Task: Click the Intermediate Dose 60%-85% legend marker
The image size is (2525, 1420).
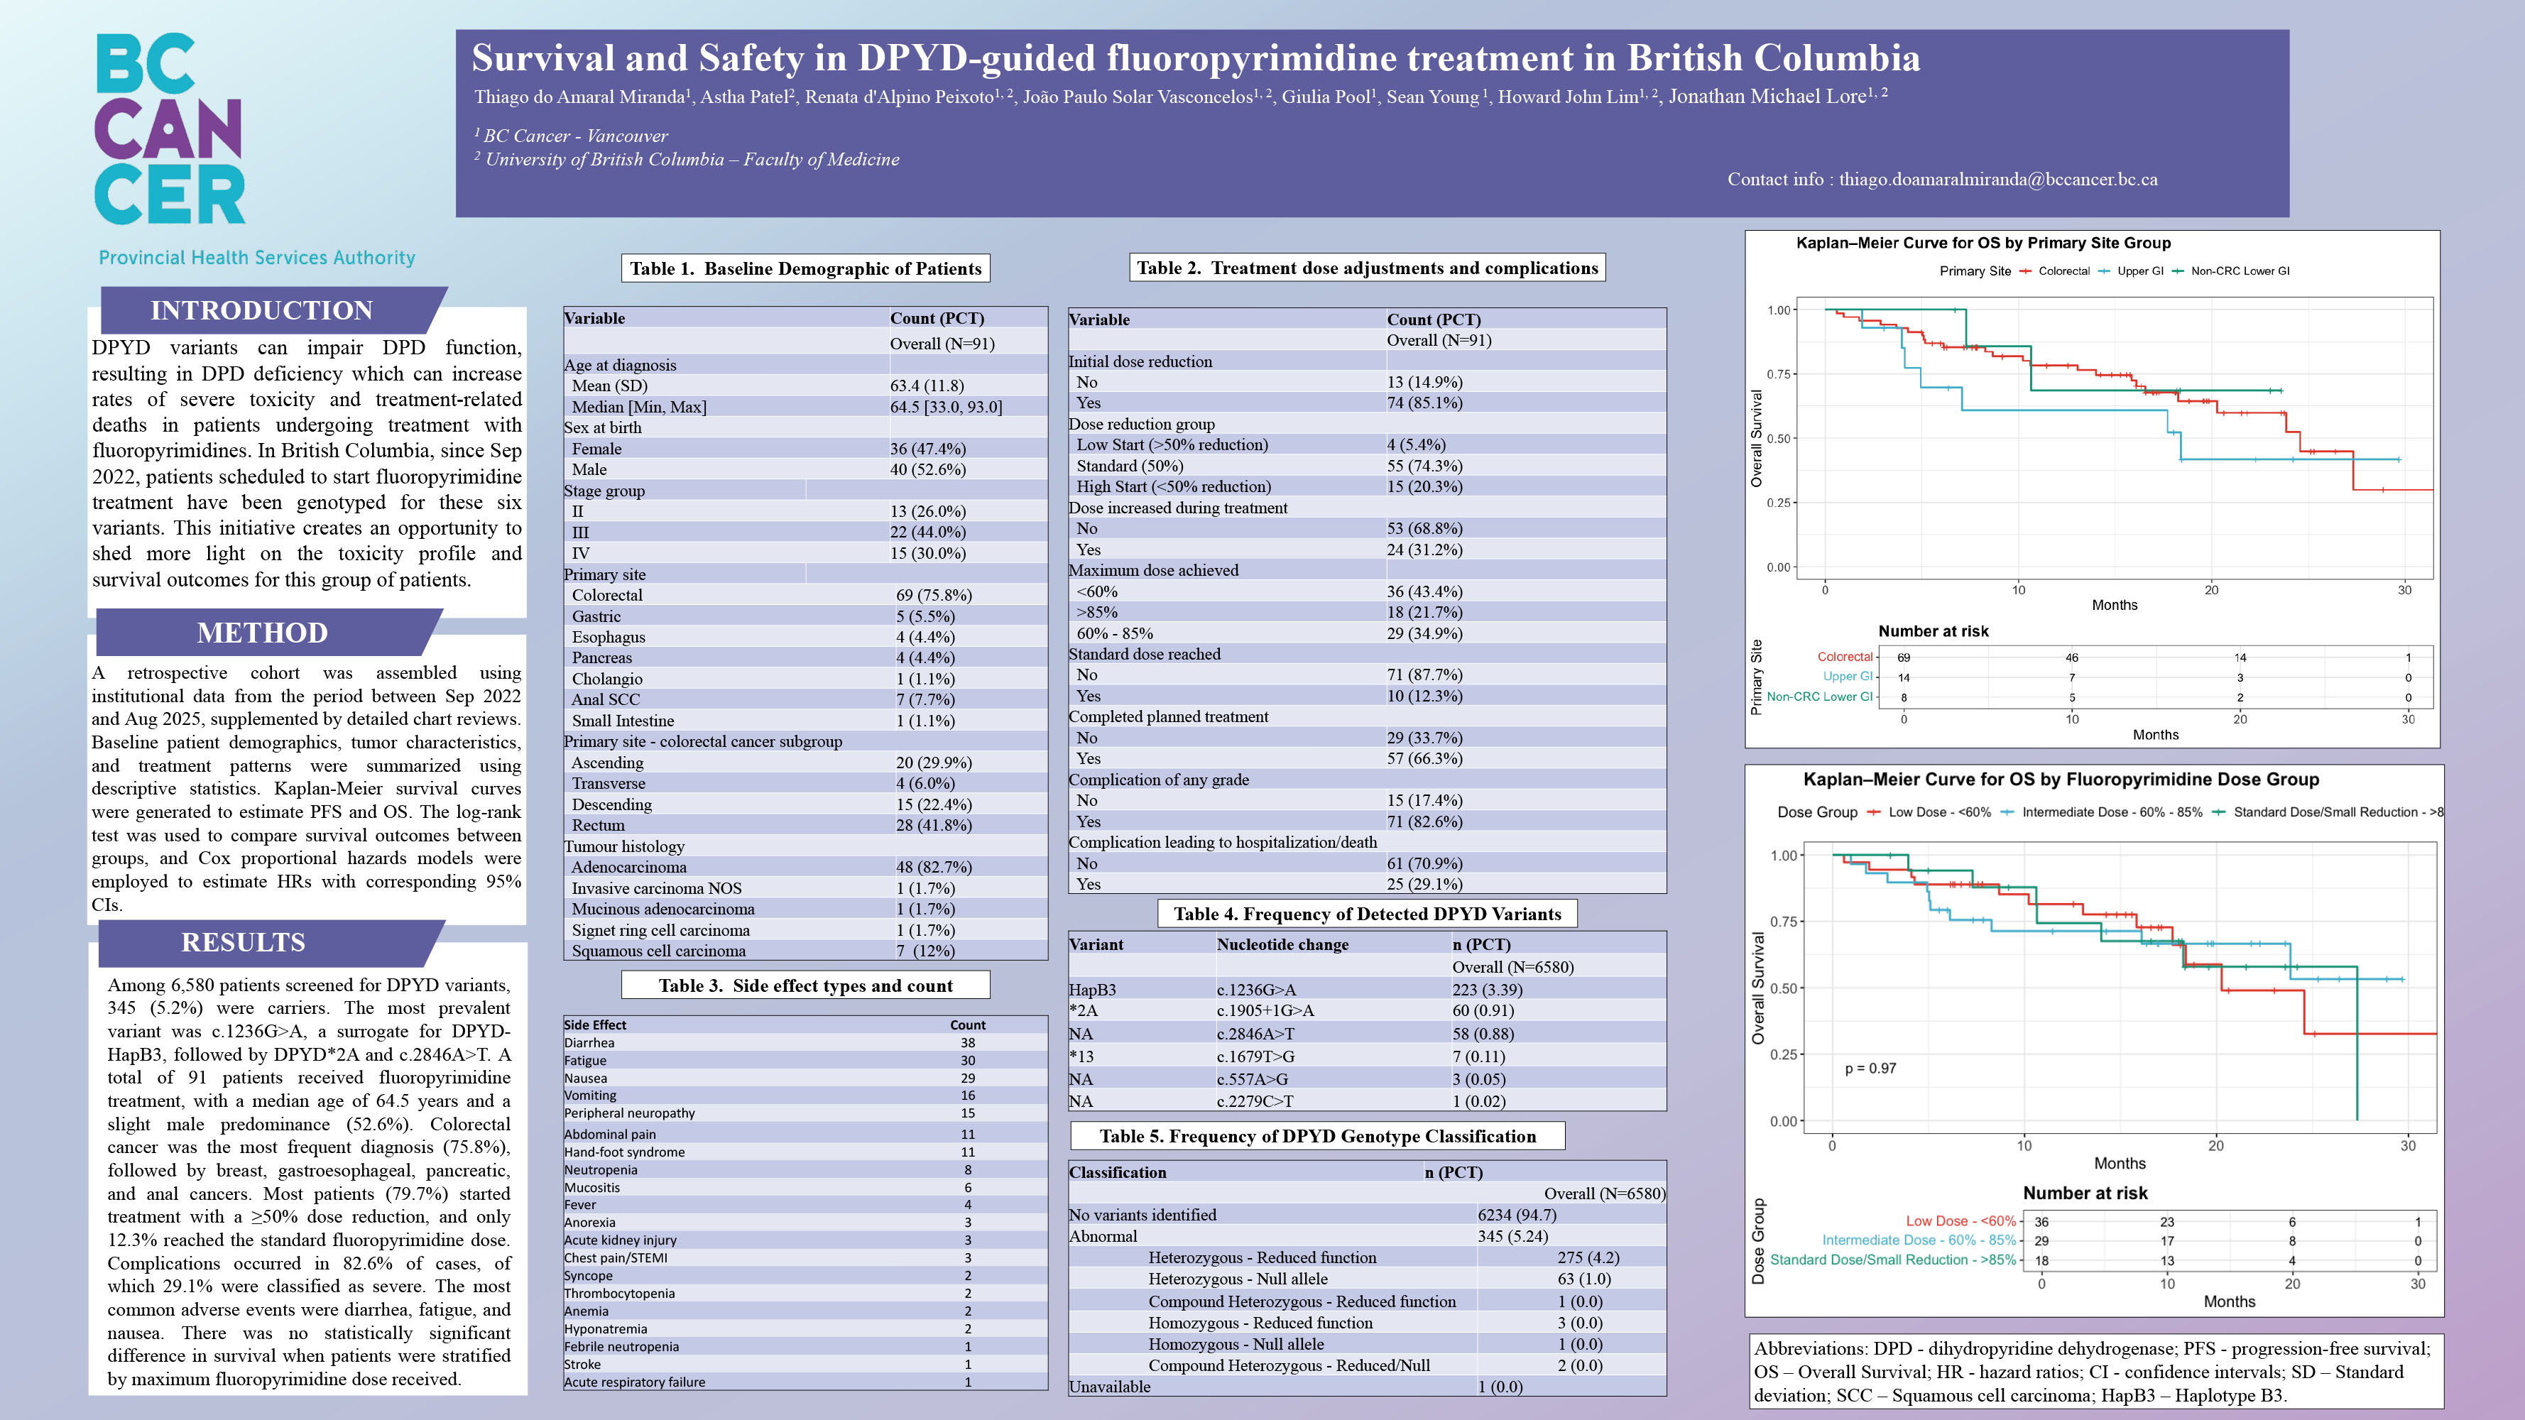Action: click(2007, 812)
